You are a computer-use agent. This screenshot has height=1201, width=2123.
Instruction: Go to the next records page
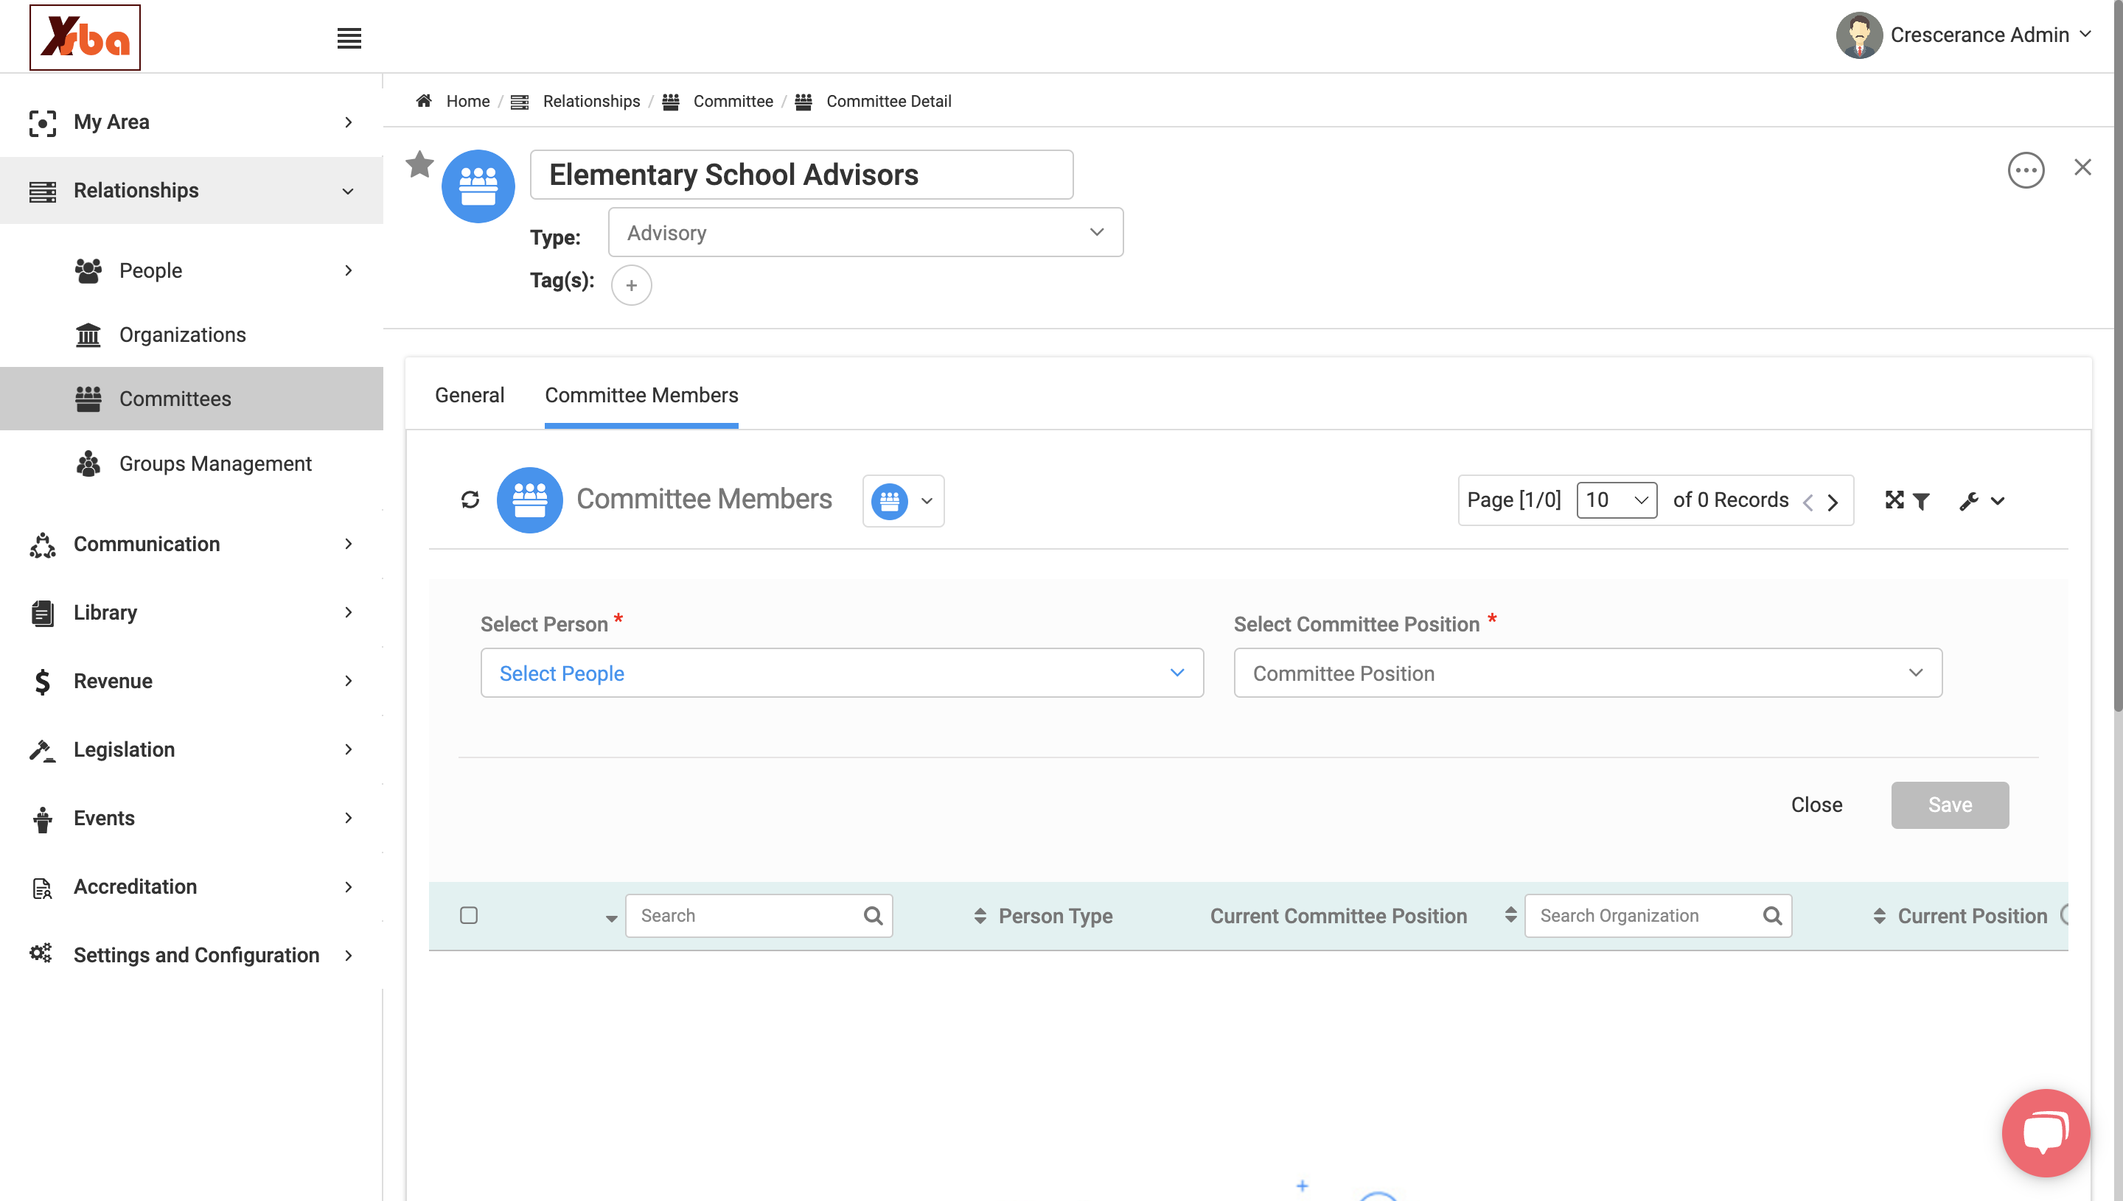click(x=1833, y=502)
